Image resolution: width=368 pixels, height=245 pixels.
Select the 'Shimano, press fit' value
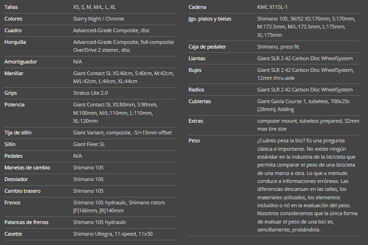click(x=278, y=47)
